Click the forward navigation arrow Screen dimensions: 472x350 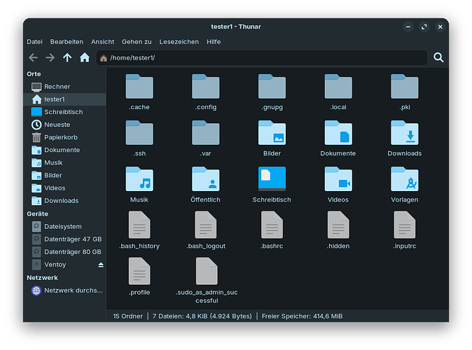click(x=50, y=57)
